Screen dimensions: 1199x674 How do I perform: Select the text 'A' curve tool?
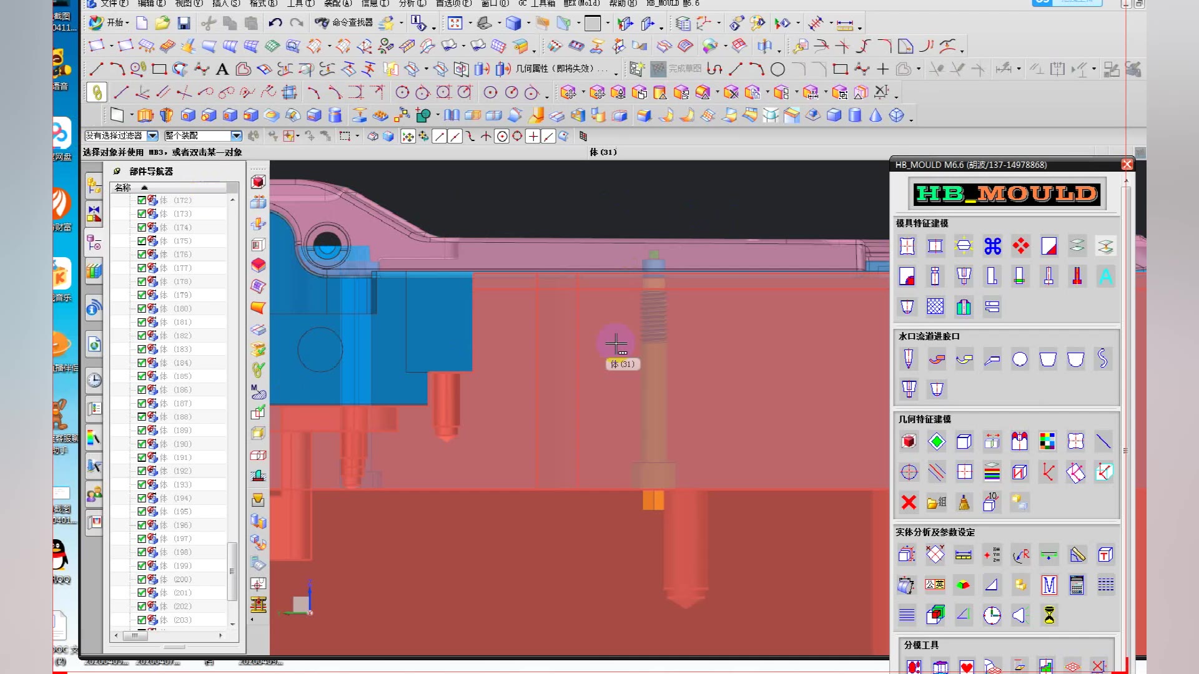[x=222, y=69]
